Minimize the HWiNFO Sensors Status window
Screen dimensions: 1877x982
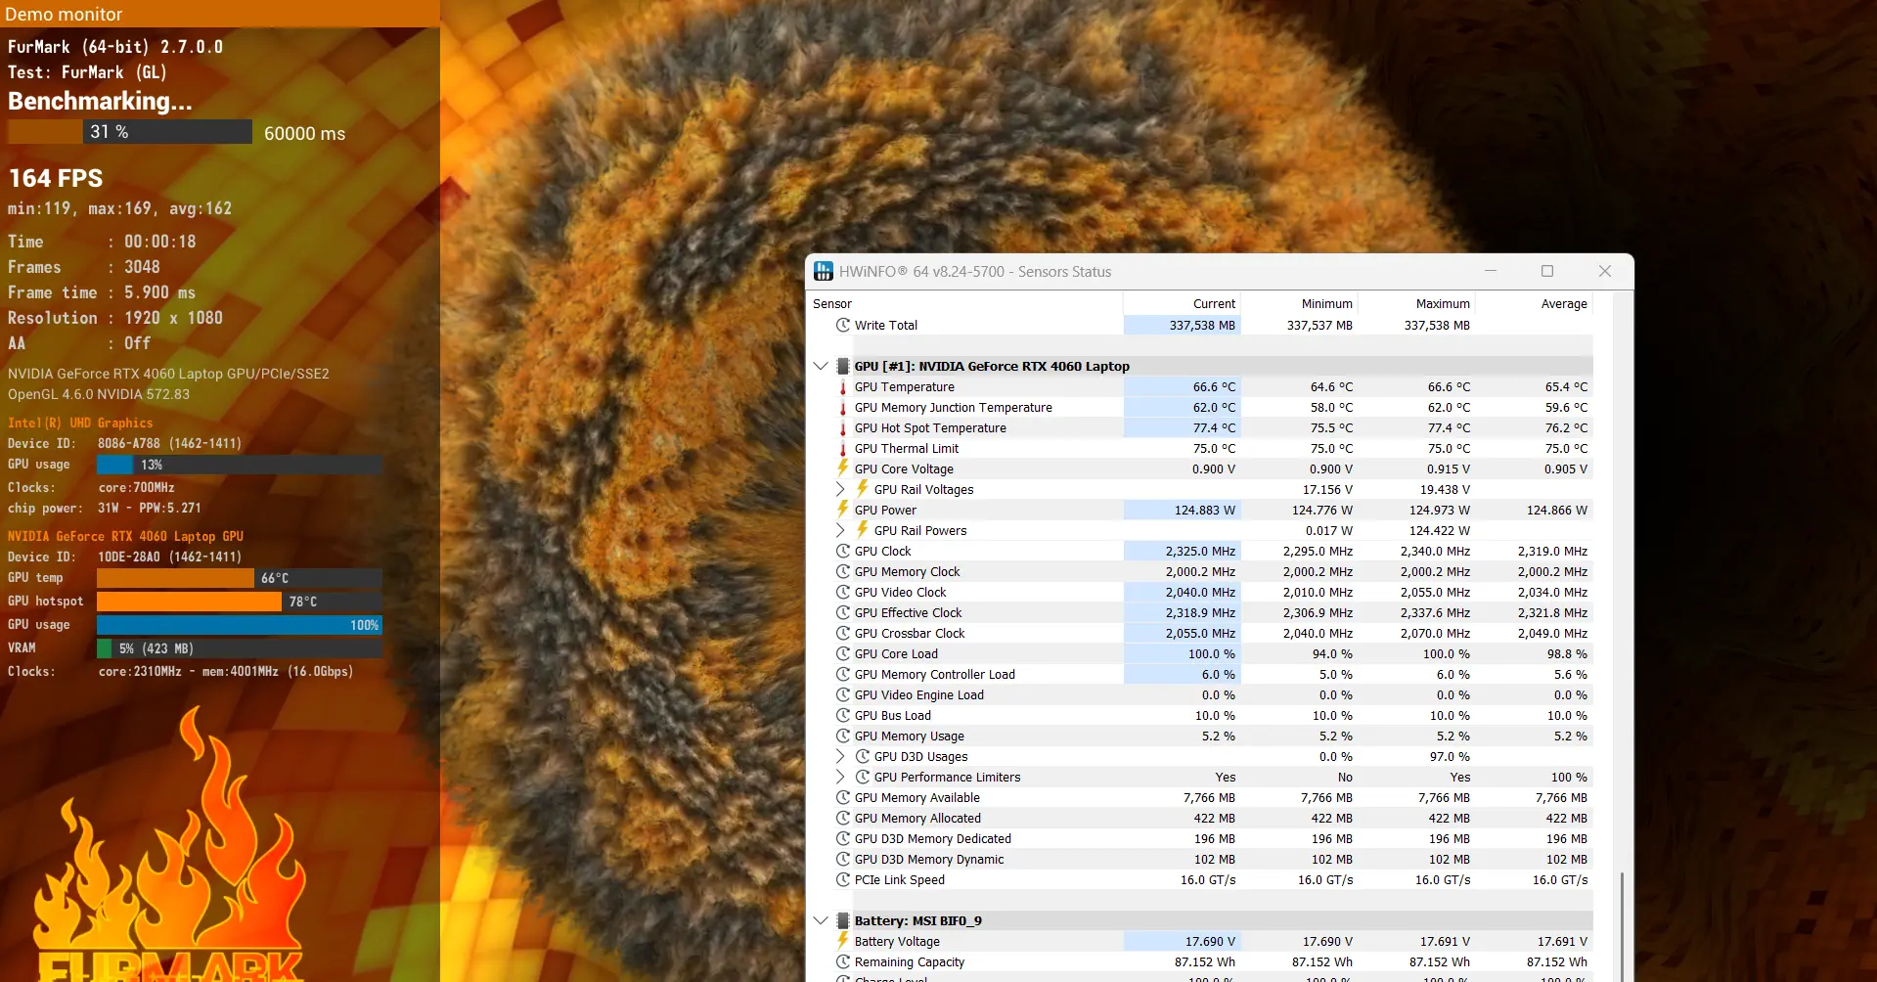[1491, 271]
